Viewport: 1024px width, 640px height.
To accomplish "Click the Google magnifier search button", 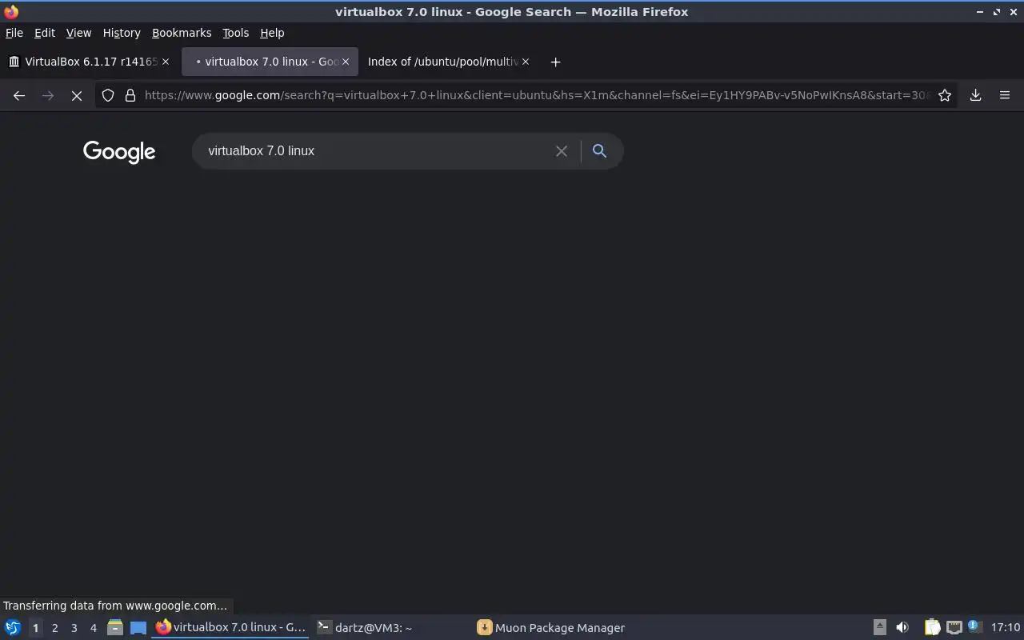I will (x=599, y=150).
